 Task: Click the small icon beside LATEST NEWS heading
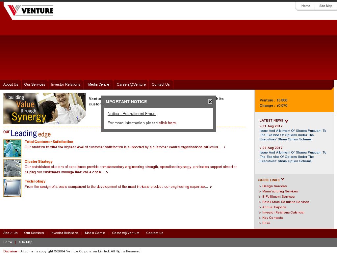(286, 120)
